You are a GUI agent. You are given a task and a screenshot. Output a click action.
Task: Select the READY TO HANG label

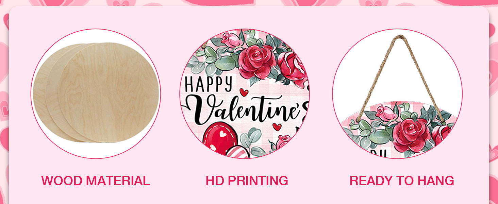pos(402,181)
